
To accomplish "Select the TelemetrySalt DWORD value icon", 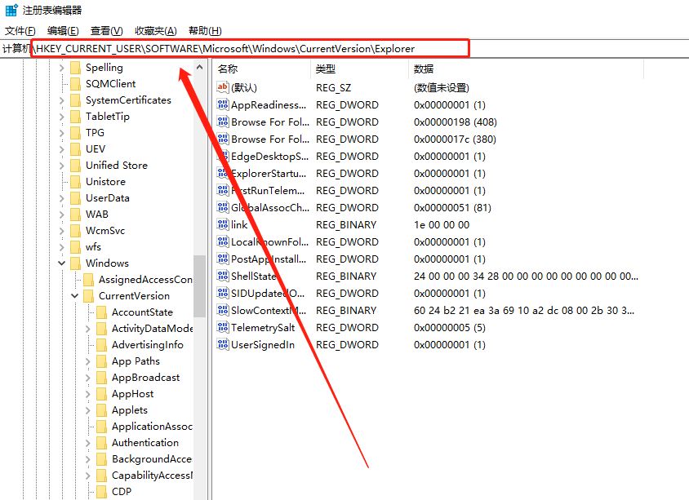I will pos(223,328).
